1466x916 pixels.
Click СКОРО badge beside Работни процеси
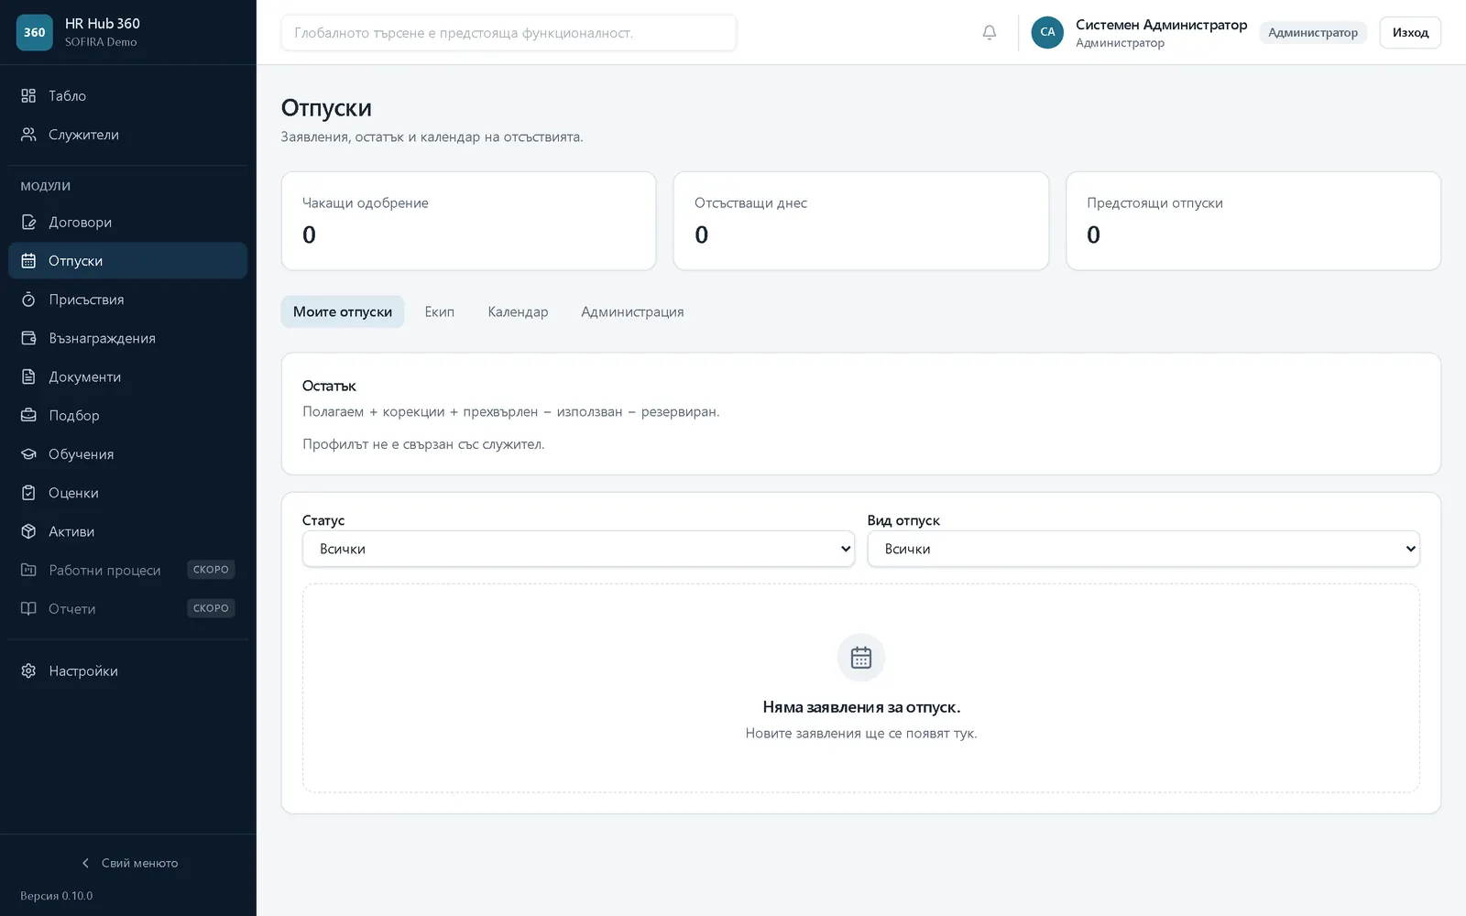211,570
